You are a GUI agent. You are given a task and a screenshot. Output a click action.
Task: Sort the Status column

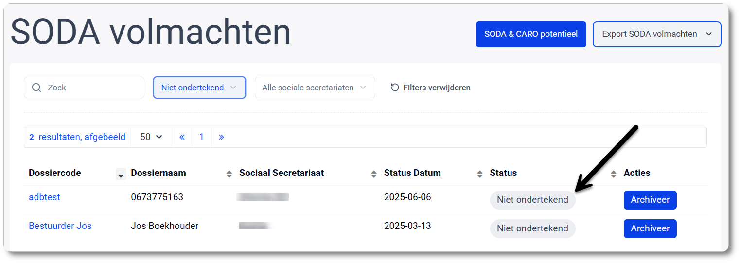pos(613,174)
